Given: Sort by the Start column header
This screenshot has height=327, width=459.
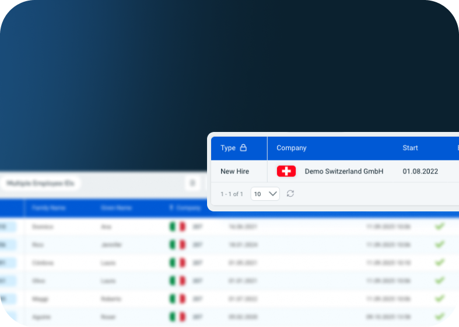Looking at the screenshot, I should point(410,148).
